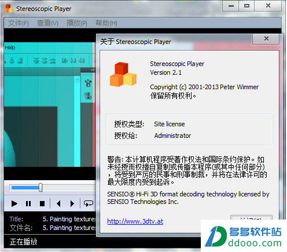
Task: Click the Administrator licensee text
Action: (172, 136)
